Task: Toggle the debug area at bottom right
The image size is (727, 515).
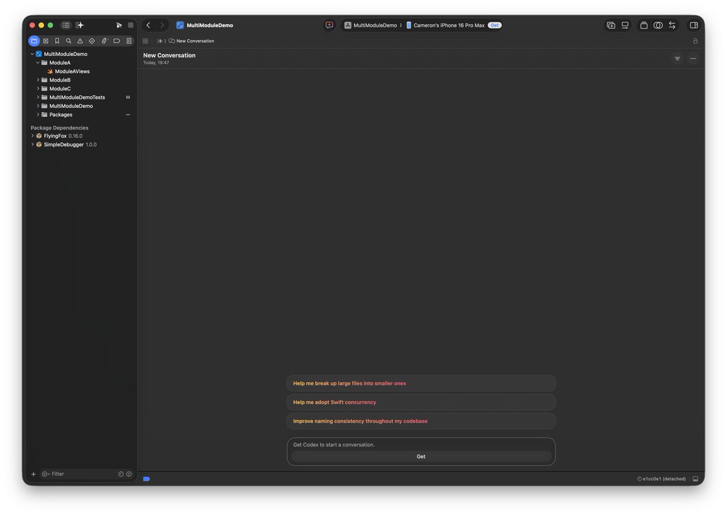Action: tap(695, 479)
